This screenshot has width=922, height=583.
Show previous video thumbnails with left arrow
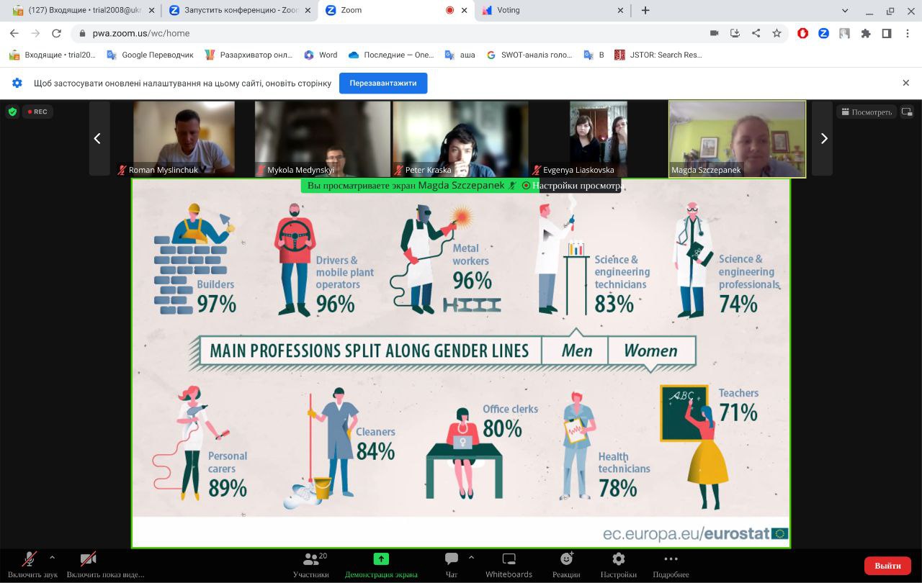[99, 138]
